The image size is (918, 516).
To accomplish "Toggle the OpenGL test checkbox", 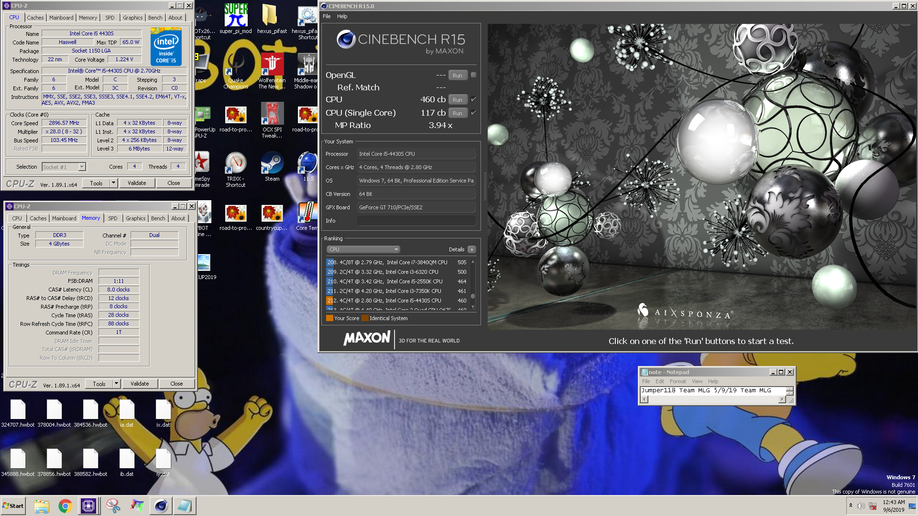I will pyautogui.click(x=473, y=75).
